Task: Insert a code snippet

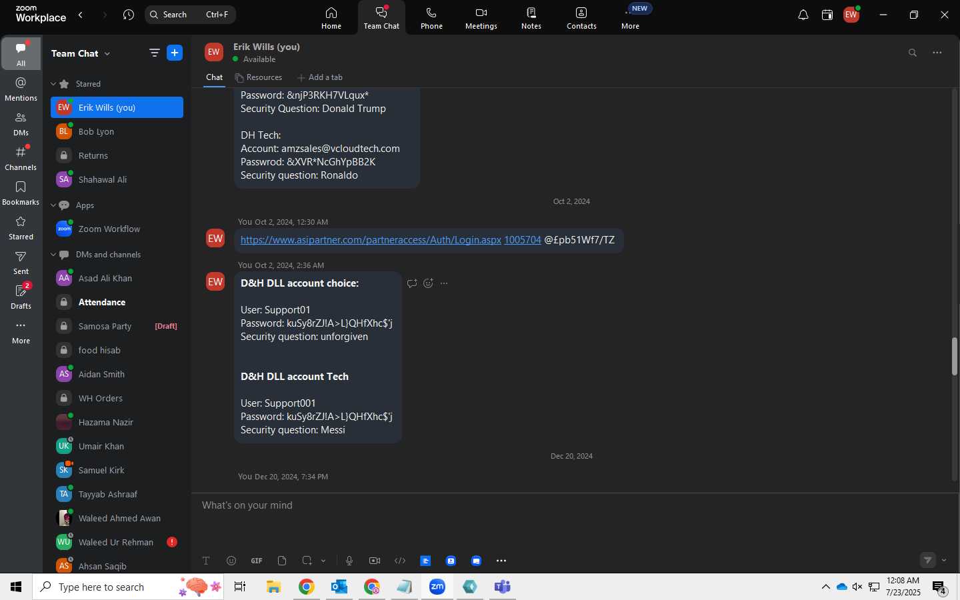Action: [x=400, y=561]
